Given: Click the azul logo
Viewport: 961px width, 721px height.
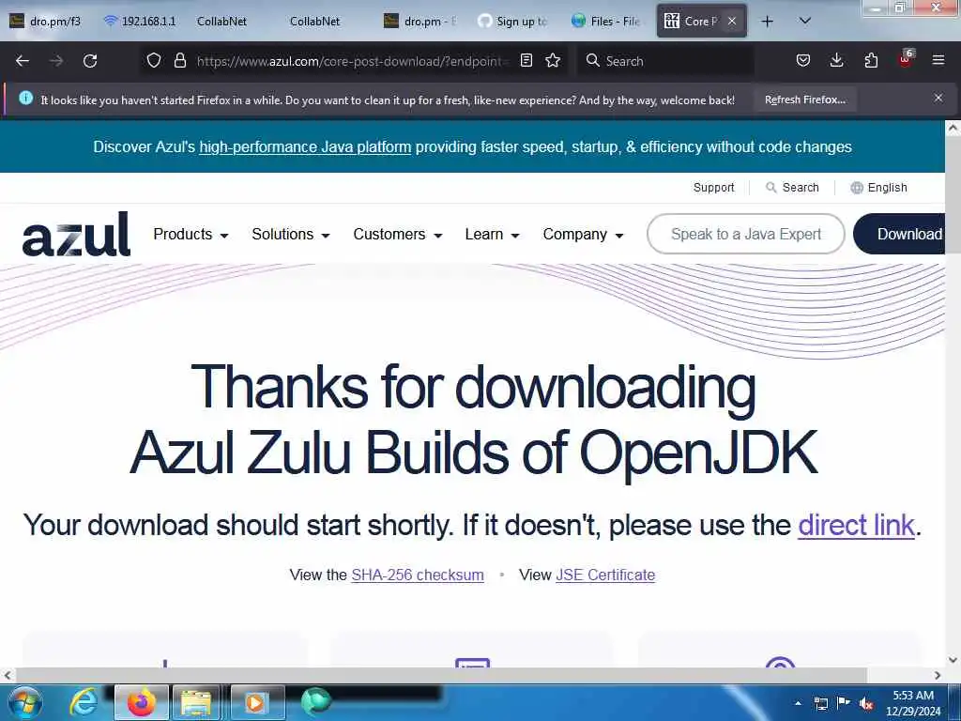Looking at the screenshot, I should click(x=77, y=234).
